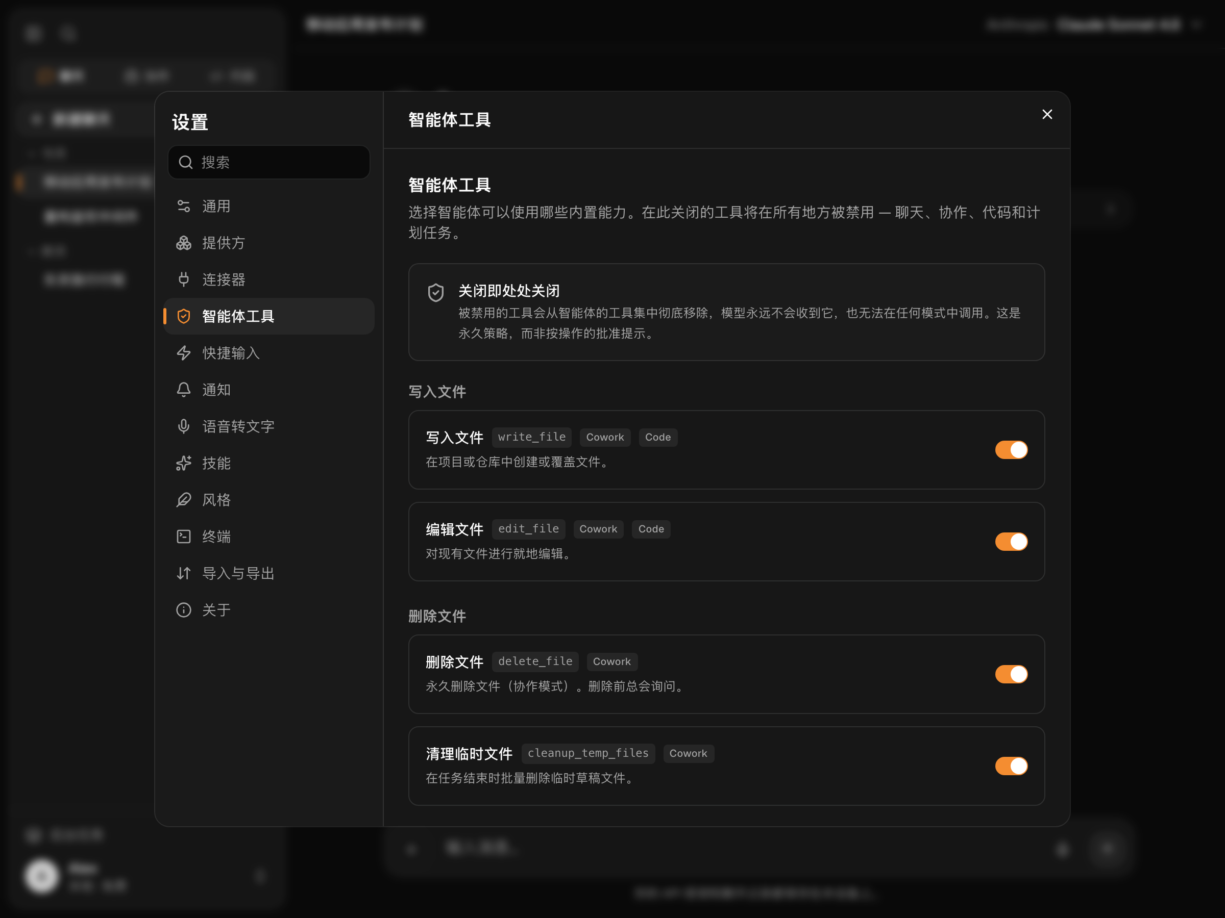
Task: Select the 智能体工具 sidebar item
Action: [x=268, y=317]
